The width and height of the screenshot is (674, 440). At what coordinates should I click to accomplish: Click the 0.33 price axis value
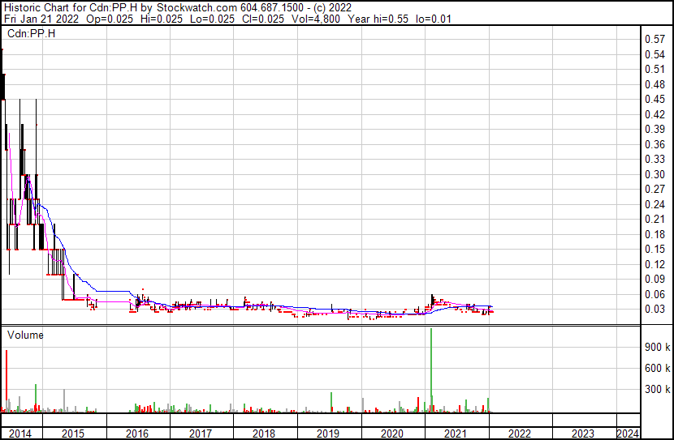(x=655, y=159)
